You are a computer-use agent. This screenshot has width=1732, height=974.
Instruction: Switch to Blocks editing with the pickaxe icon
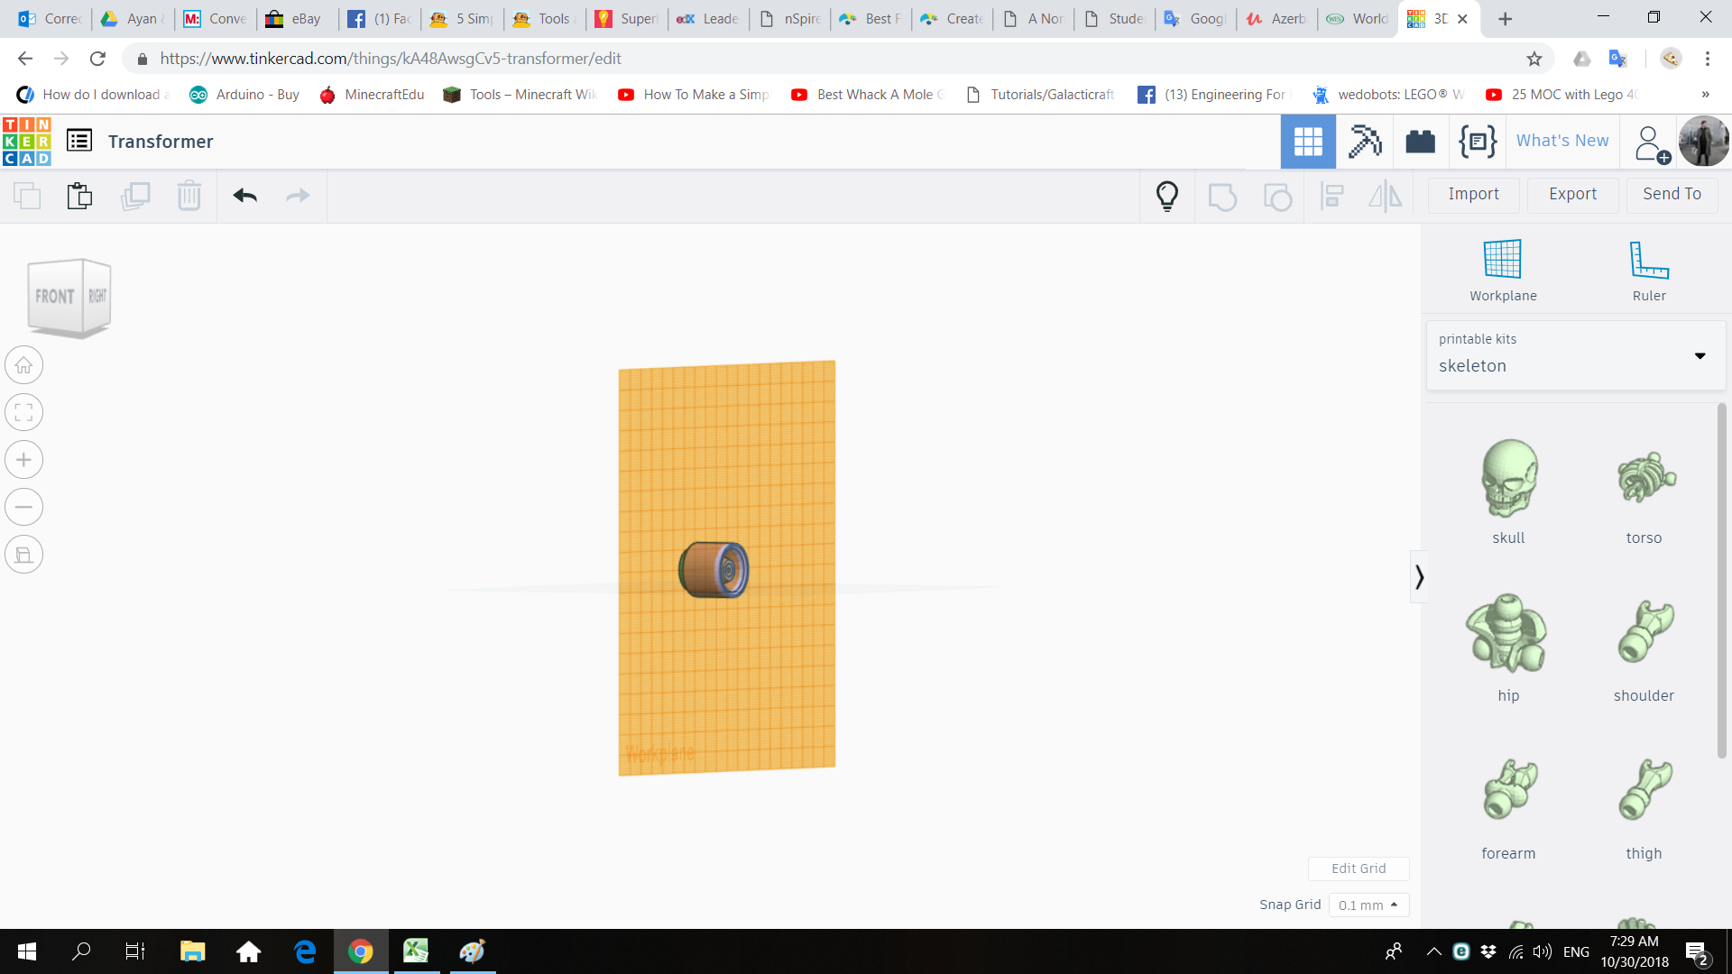coord(1364,142)
